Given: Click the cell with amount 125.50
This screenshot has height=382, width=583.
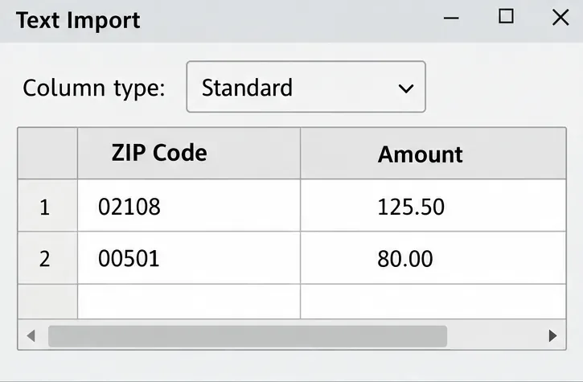Looking at the screenshot, I should click(x=433, y=206).
